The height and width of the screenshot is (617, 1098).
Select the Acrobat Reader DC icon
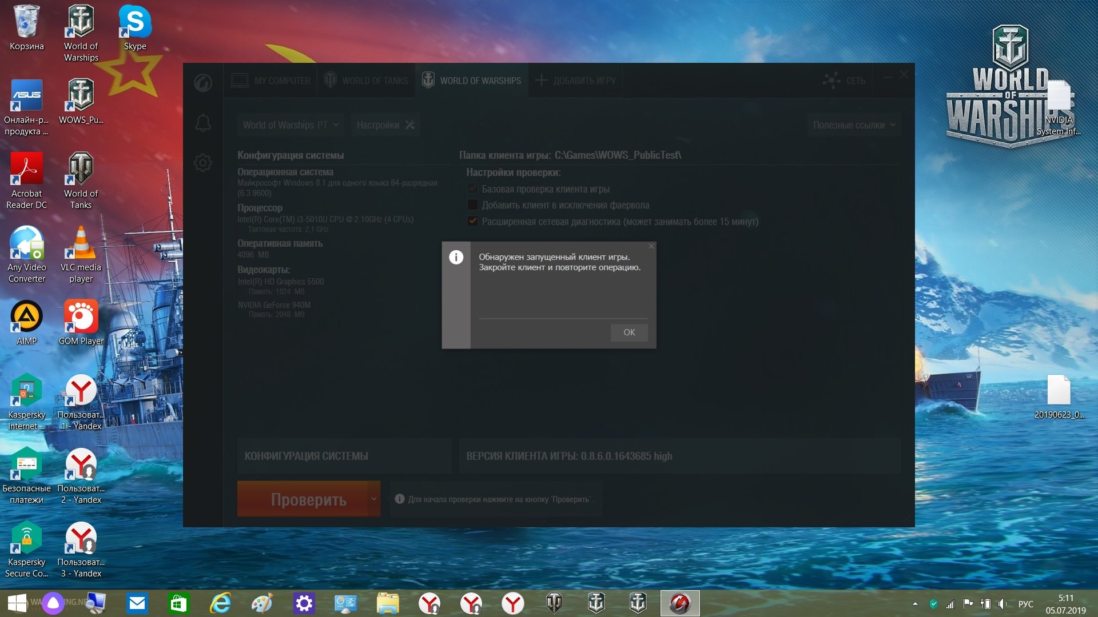pos(26,181)
